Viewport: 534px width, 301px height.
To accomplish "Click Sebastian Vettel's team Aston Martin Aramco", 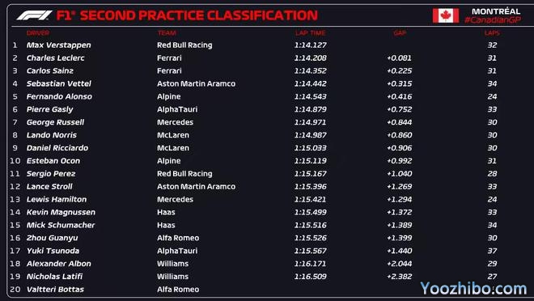I will pyautogui.click(x=196, y=84).
